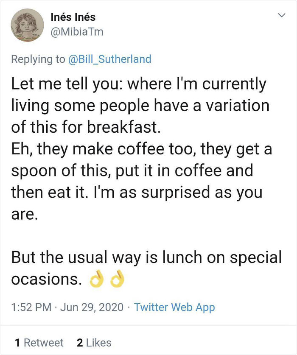Click the Inés Inés profile avatar
This screenshot has height=355, width=297.
point(27,25)
